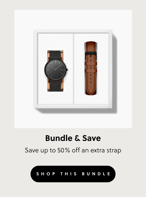Viewport: 146px width, 197px height.
Task: Click the watch crown on the dial's side
Action: [x=67, y=70]
